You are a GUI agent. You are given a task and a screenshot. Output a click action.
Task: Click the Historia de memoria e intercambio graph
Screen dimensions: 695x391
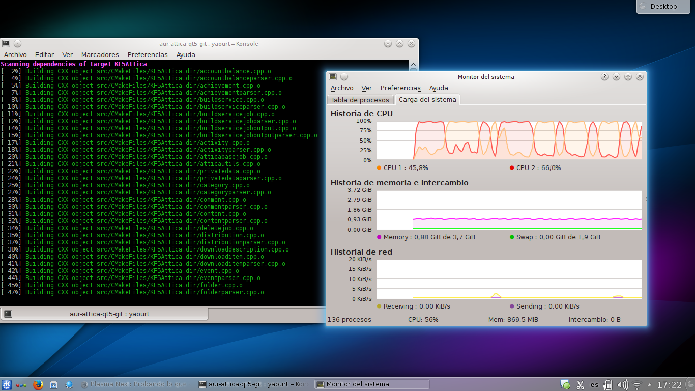point(509,210)
